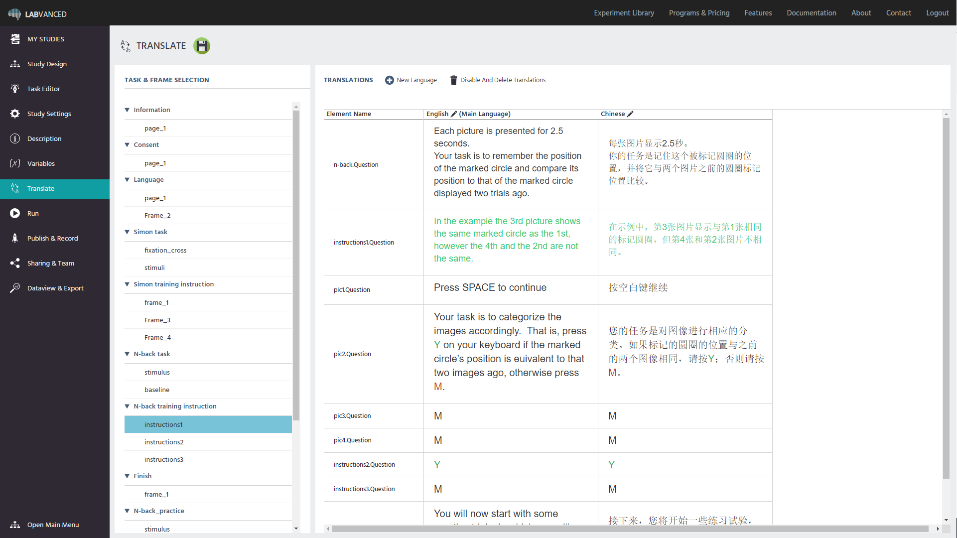
Task: Click Logout in top bar
Action: coord(937,13)
